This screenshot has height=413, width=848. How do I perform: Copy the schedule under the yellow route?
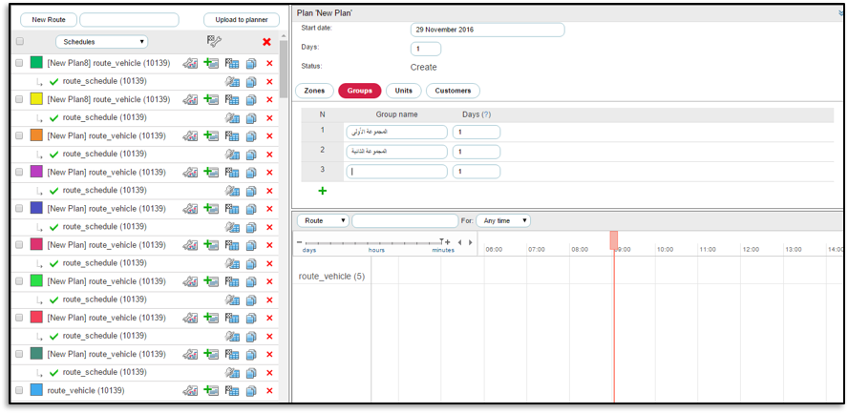[251, 117]
